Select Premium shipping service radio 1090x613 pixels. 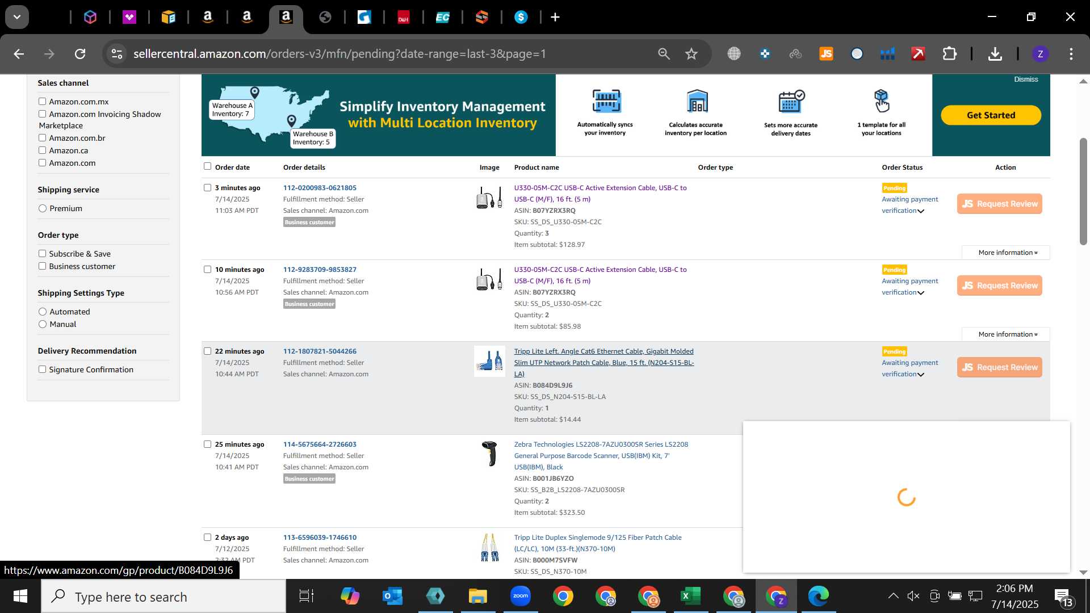tap(43, 208)
